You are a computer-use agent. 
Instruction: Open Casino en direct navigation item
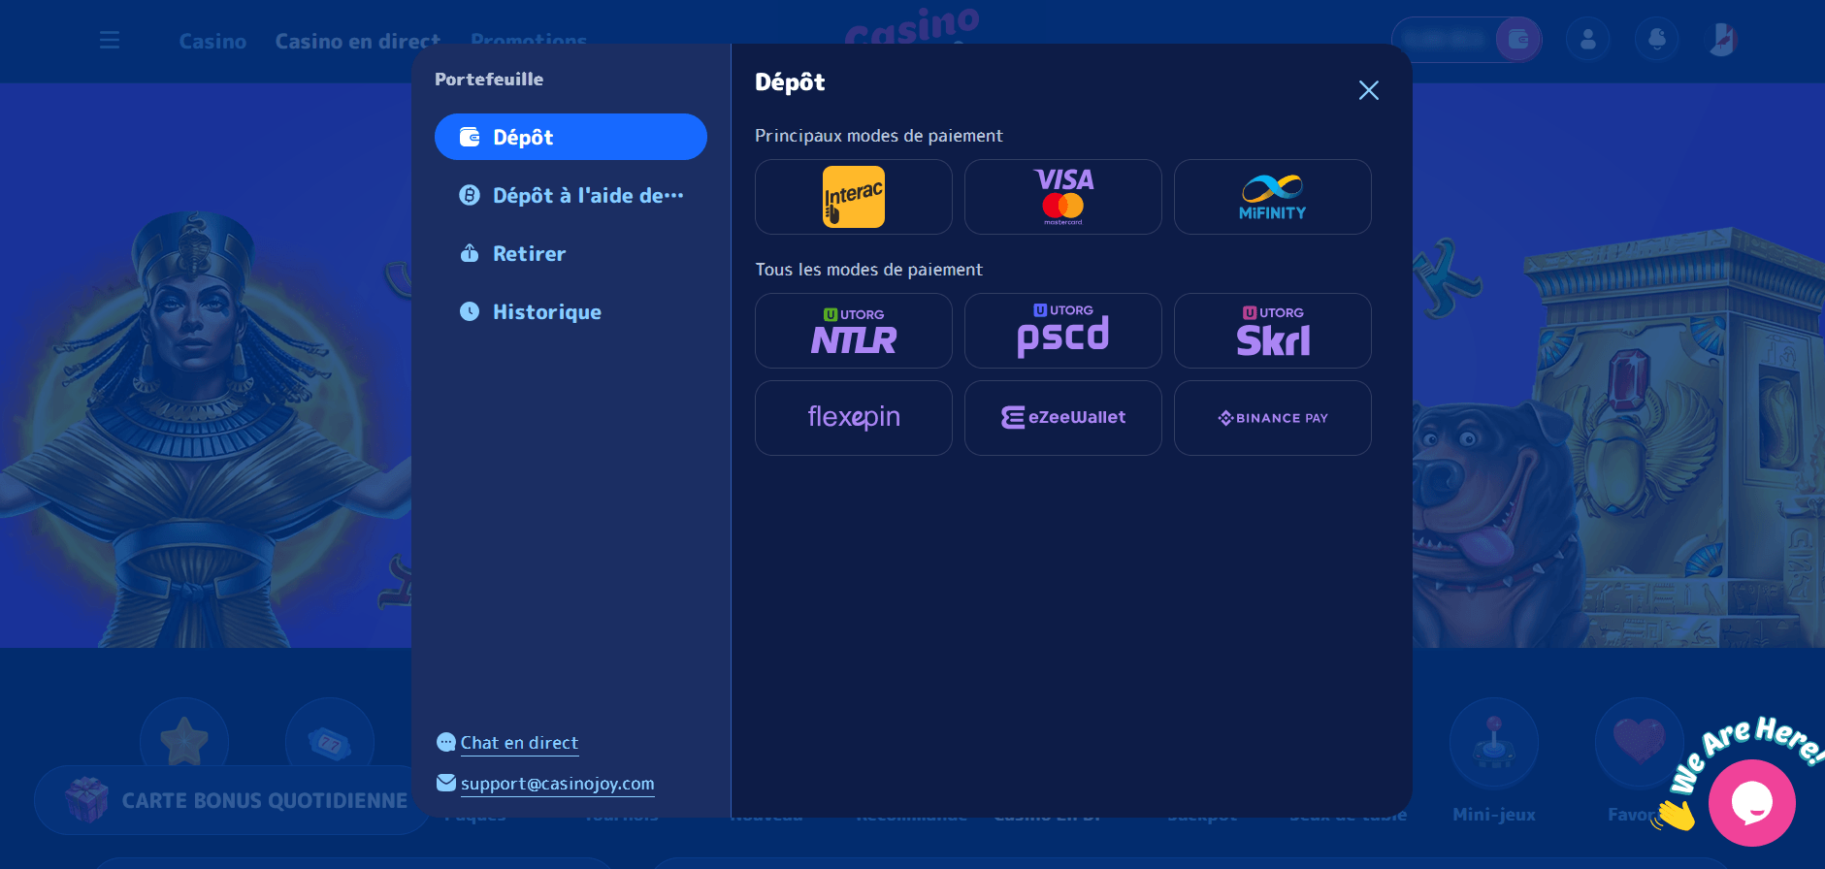click(x=358, y=41)
